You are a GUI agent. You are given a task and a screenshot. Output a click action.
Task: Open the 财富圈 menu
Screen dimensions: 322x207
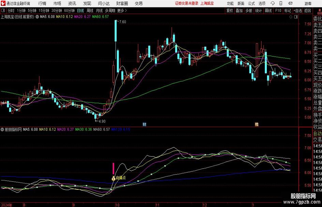(x=122, y=3)
